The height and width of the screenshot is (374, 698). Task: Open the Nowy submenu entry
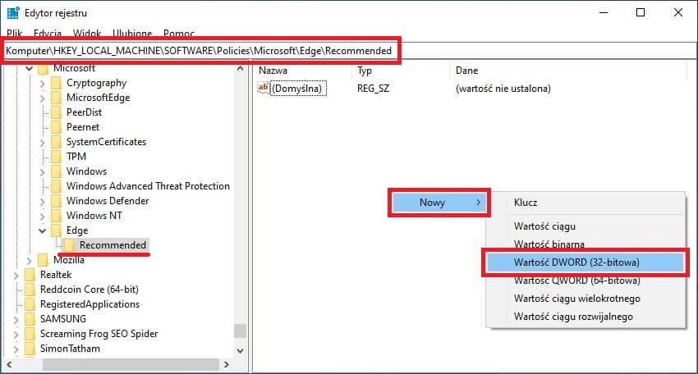[x=439, y=203]
